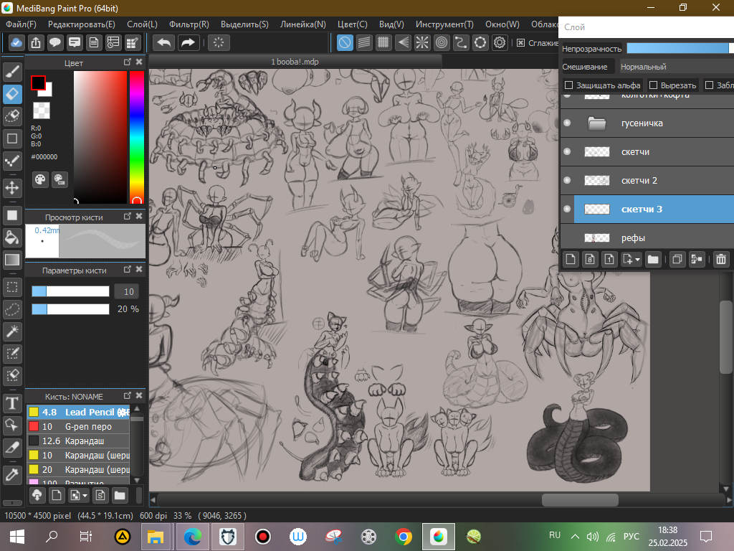Enable the Защищать альфа checkbox

click(569, 85)
